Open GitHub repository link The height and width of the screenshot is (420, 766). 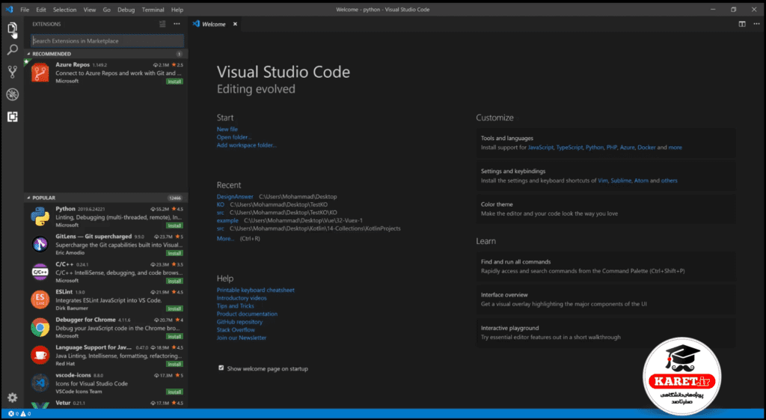point(239,322)
